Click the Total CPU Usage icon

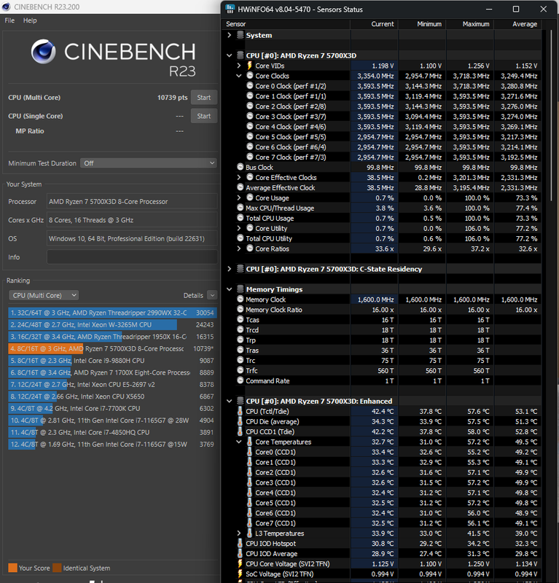[x=241, y=218]
